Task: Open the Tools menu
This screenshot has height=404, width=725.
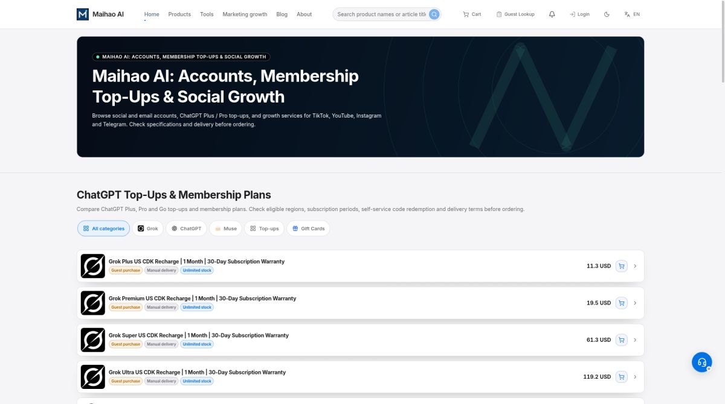Action: click(x=207, y=14)
